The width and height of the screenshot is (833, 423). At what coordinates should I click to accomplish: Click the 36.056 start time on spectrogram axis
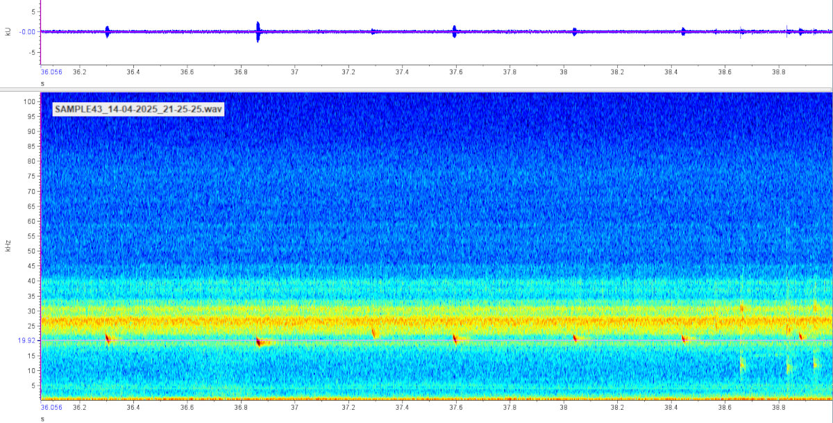point(51,408)
